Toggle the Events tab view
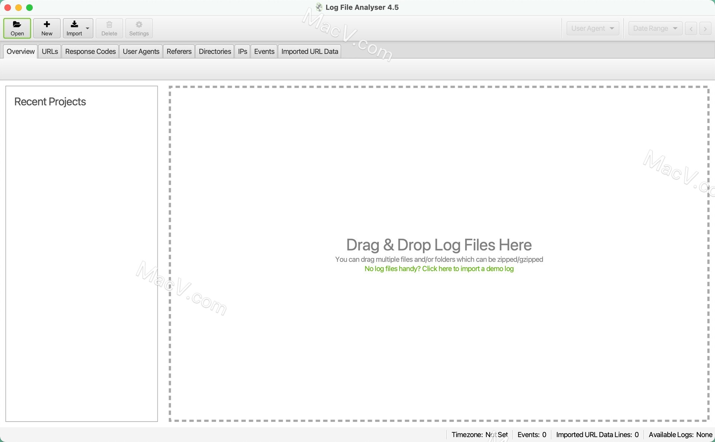 (x=264, y=51)
